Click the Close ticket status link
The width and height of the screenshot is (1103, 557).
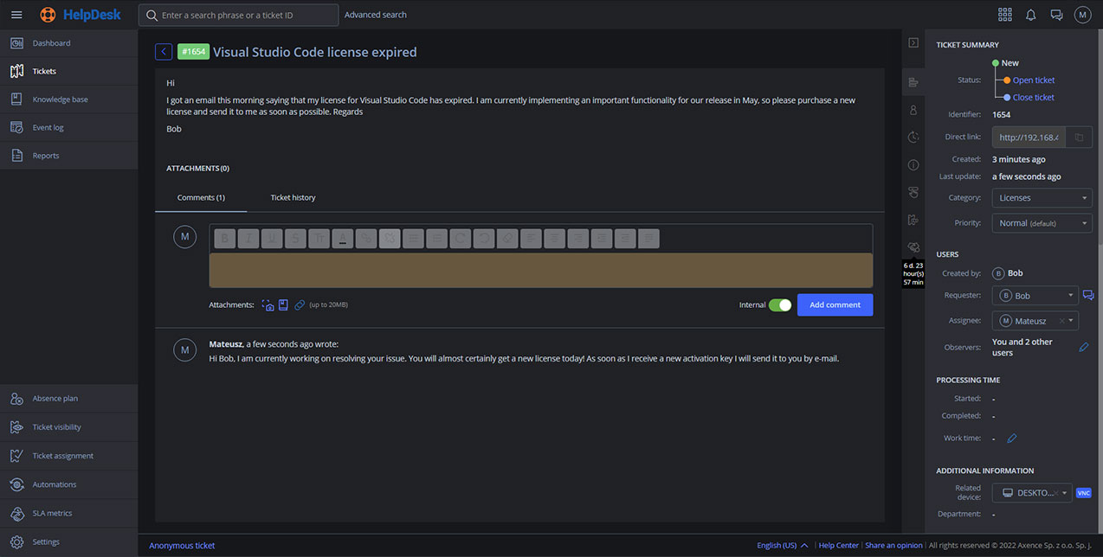(x=1034, y=98)
